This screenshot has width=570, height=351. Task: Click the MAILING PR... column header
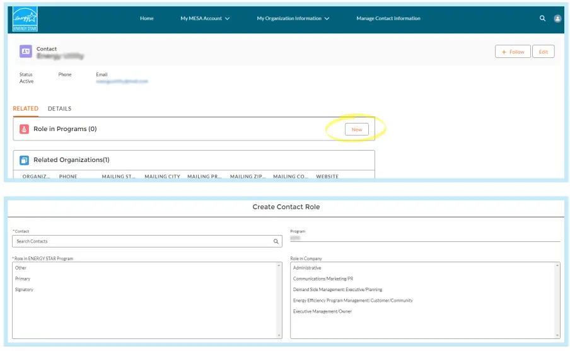click(204, 176)
